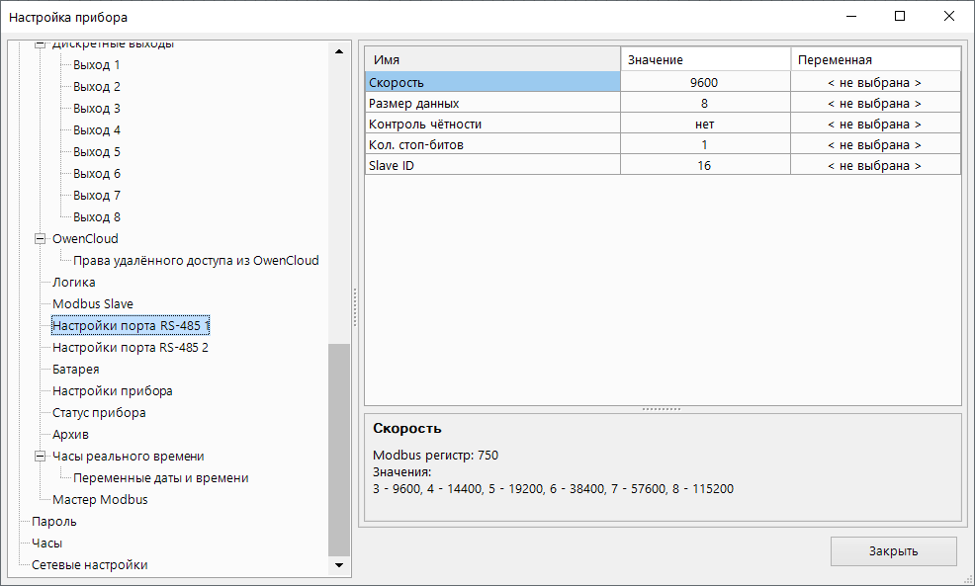
Task: Click the Скорость value cell 9600
Action: pyautogui.click(x=704, y=83)
